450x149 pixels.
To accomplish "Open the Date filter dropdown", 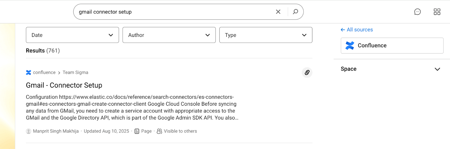I will click(72, 35).
